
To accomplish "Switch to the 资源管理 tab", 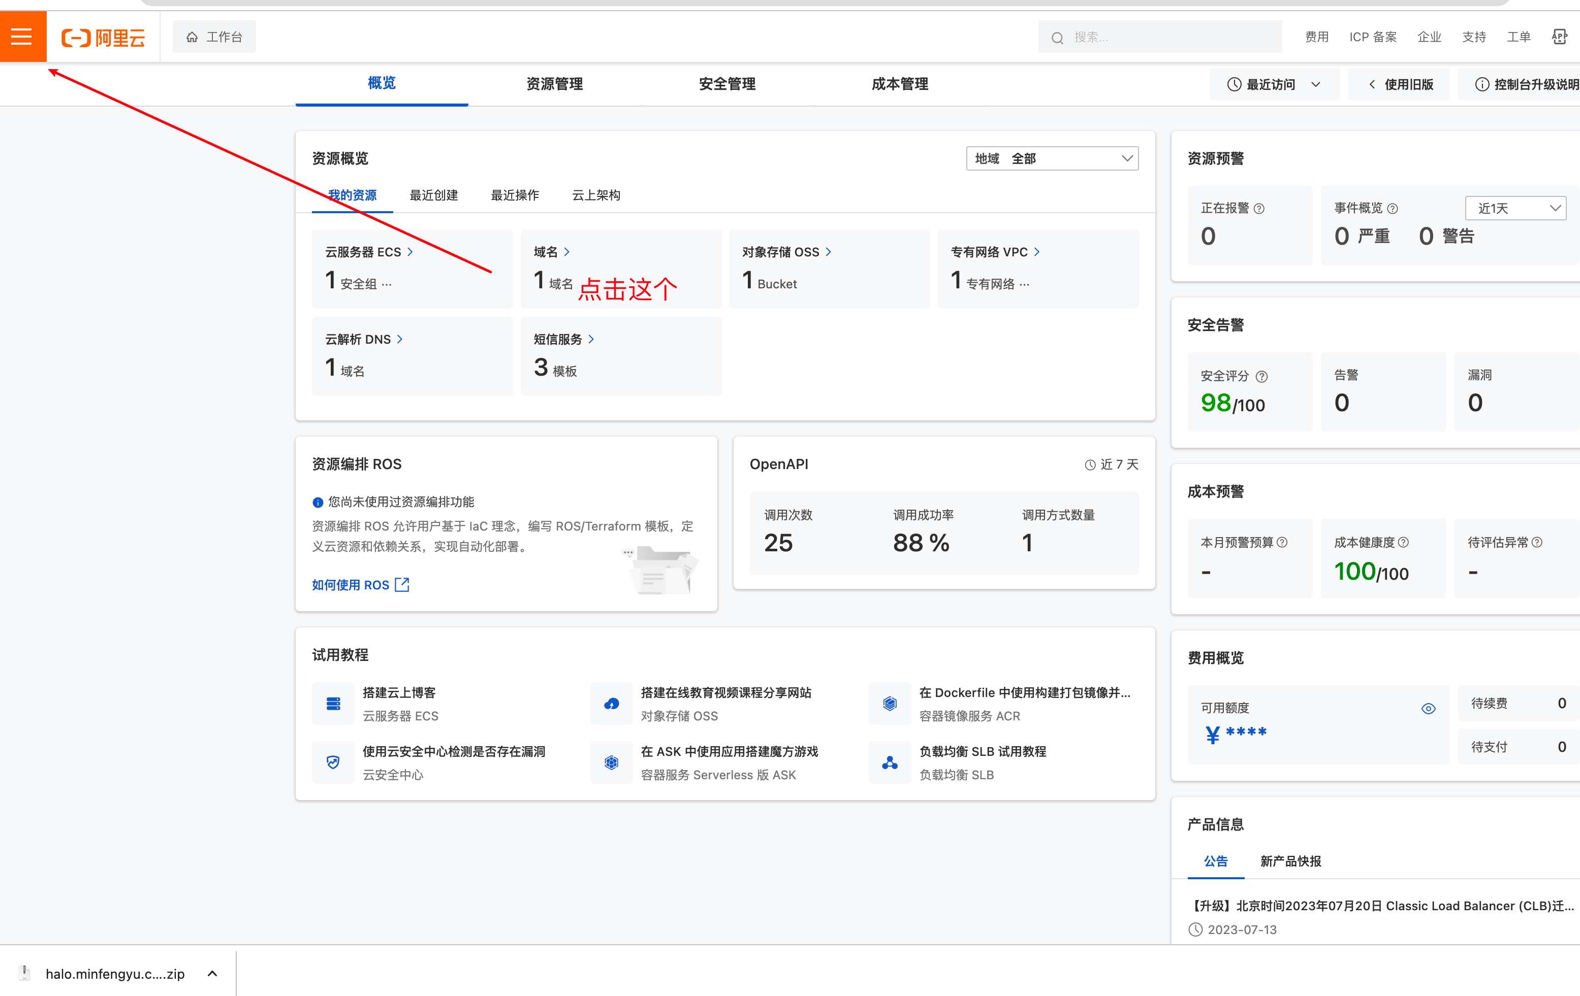I will tap(554, 84).
